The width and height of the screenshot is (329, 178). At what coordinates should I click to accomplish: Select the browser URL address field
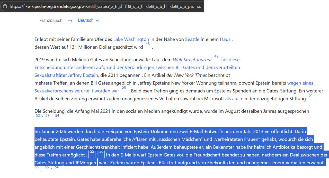point(105,6)
